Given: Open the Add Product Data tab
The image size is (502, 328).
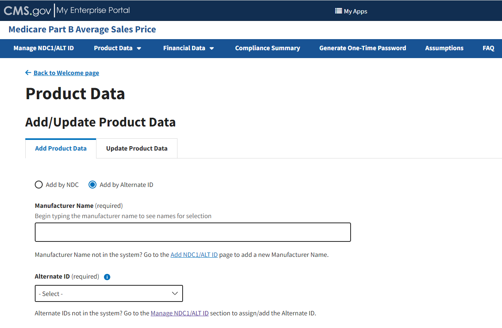Looking at the screenshot, I should 61,149.
